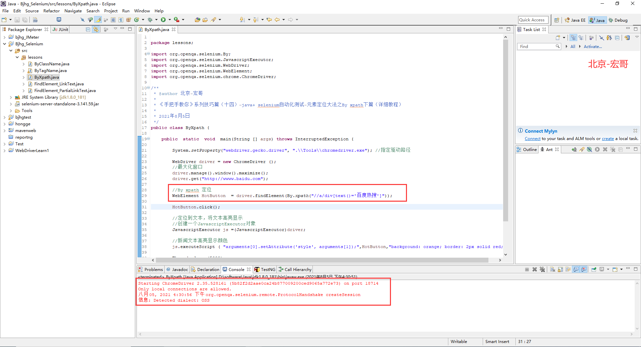Click the Debug bug icon in the toolbar

150,20
